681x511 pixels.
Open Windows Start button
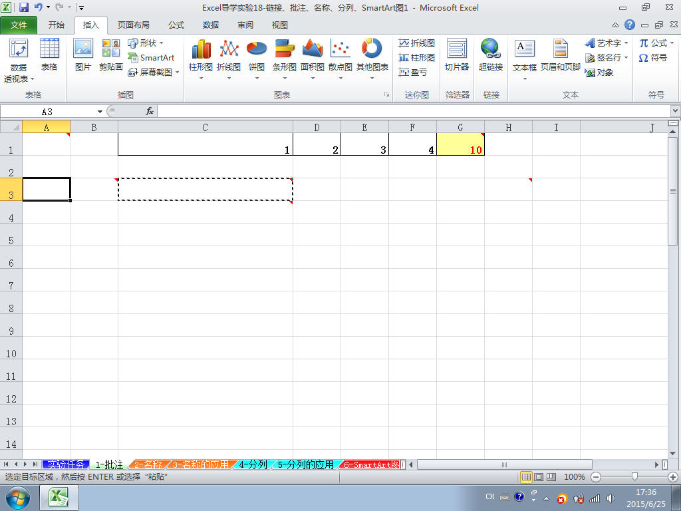[x=18, y=498]
